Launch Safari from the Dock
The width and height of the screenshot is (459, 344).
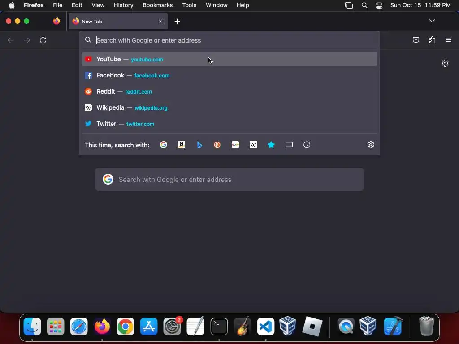tap(79, 327)
